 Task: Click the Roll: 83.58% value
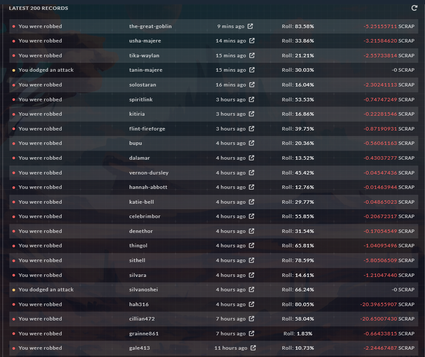point(298,27)
